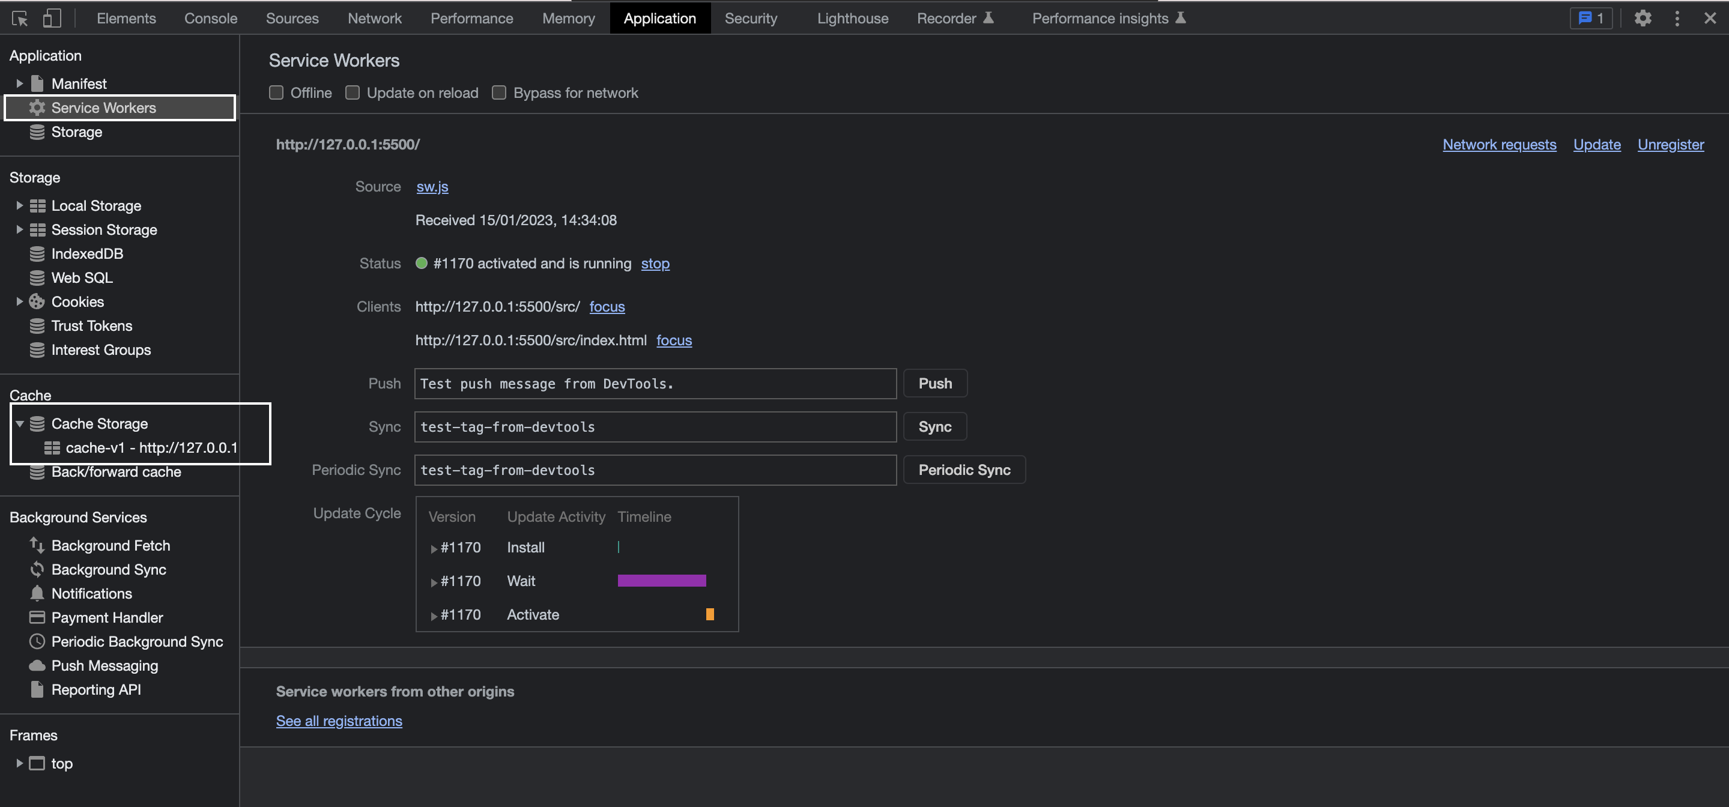Screen dimensions: 1729x807
Task: Open the three-dot customize DevTools menu
Action: [1677, 18]
